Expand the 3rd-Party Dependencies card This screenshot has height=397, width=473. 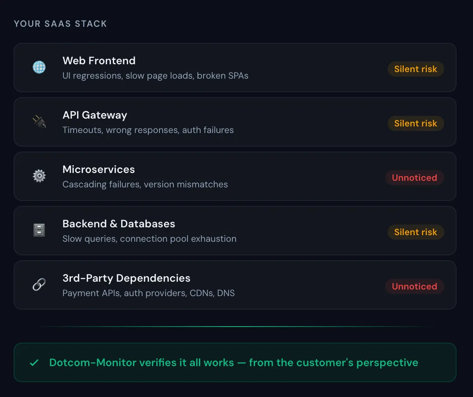[x=235, y=285]
